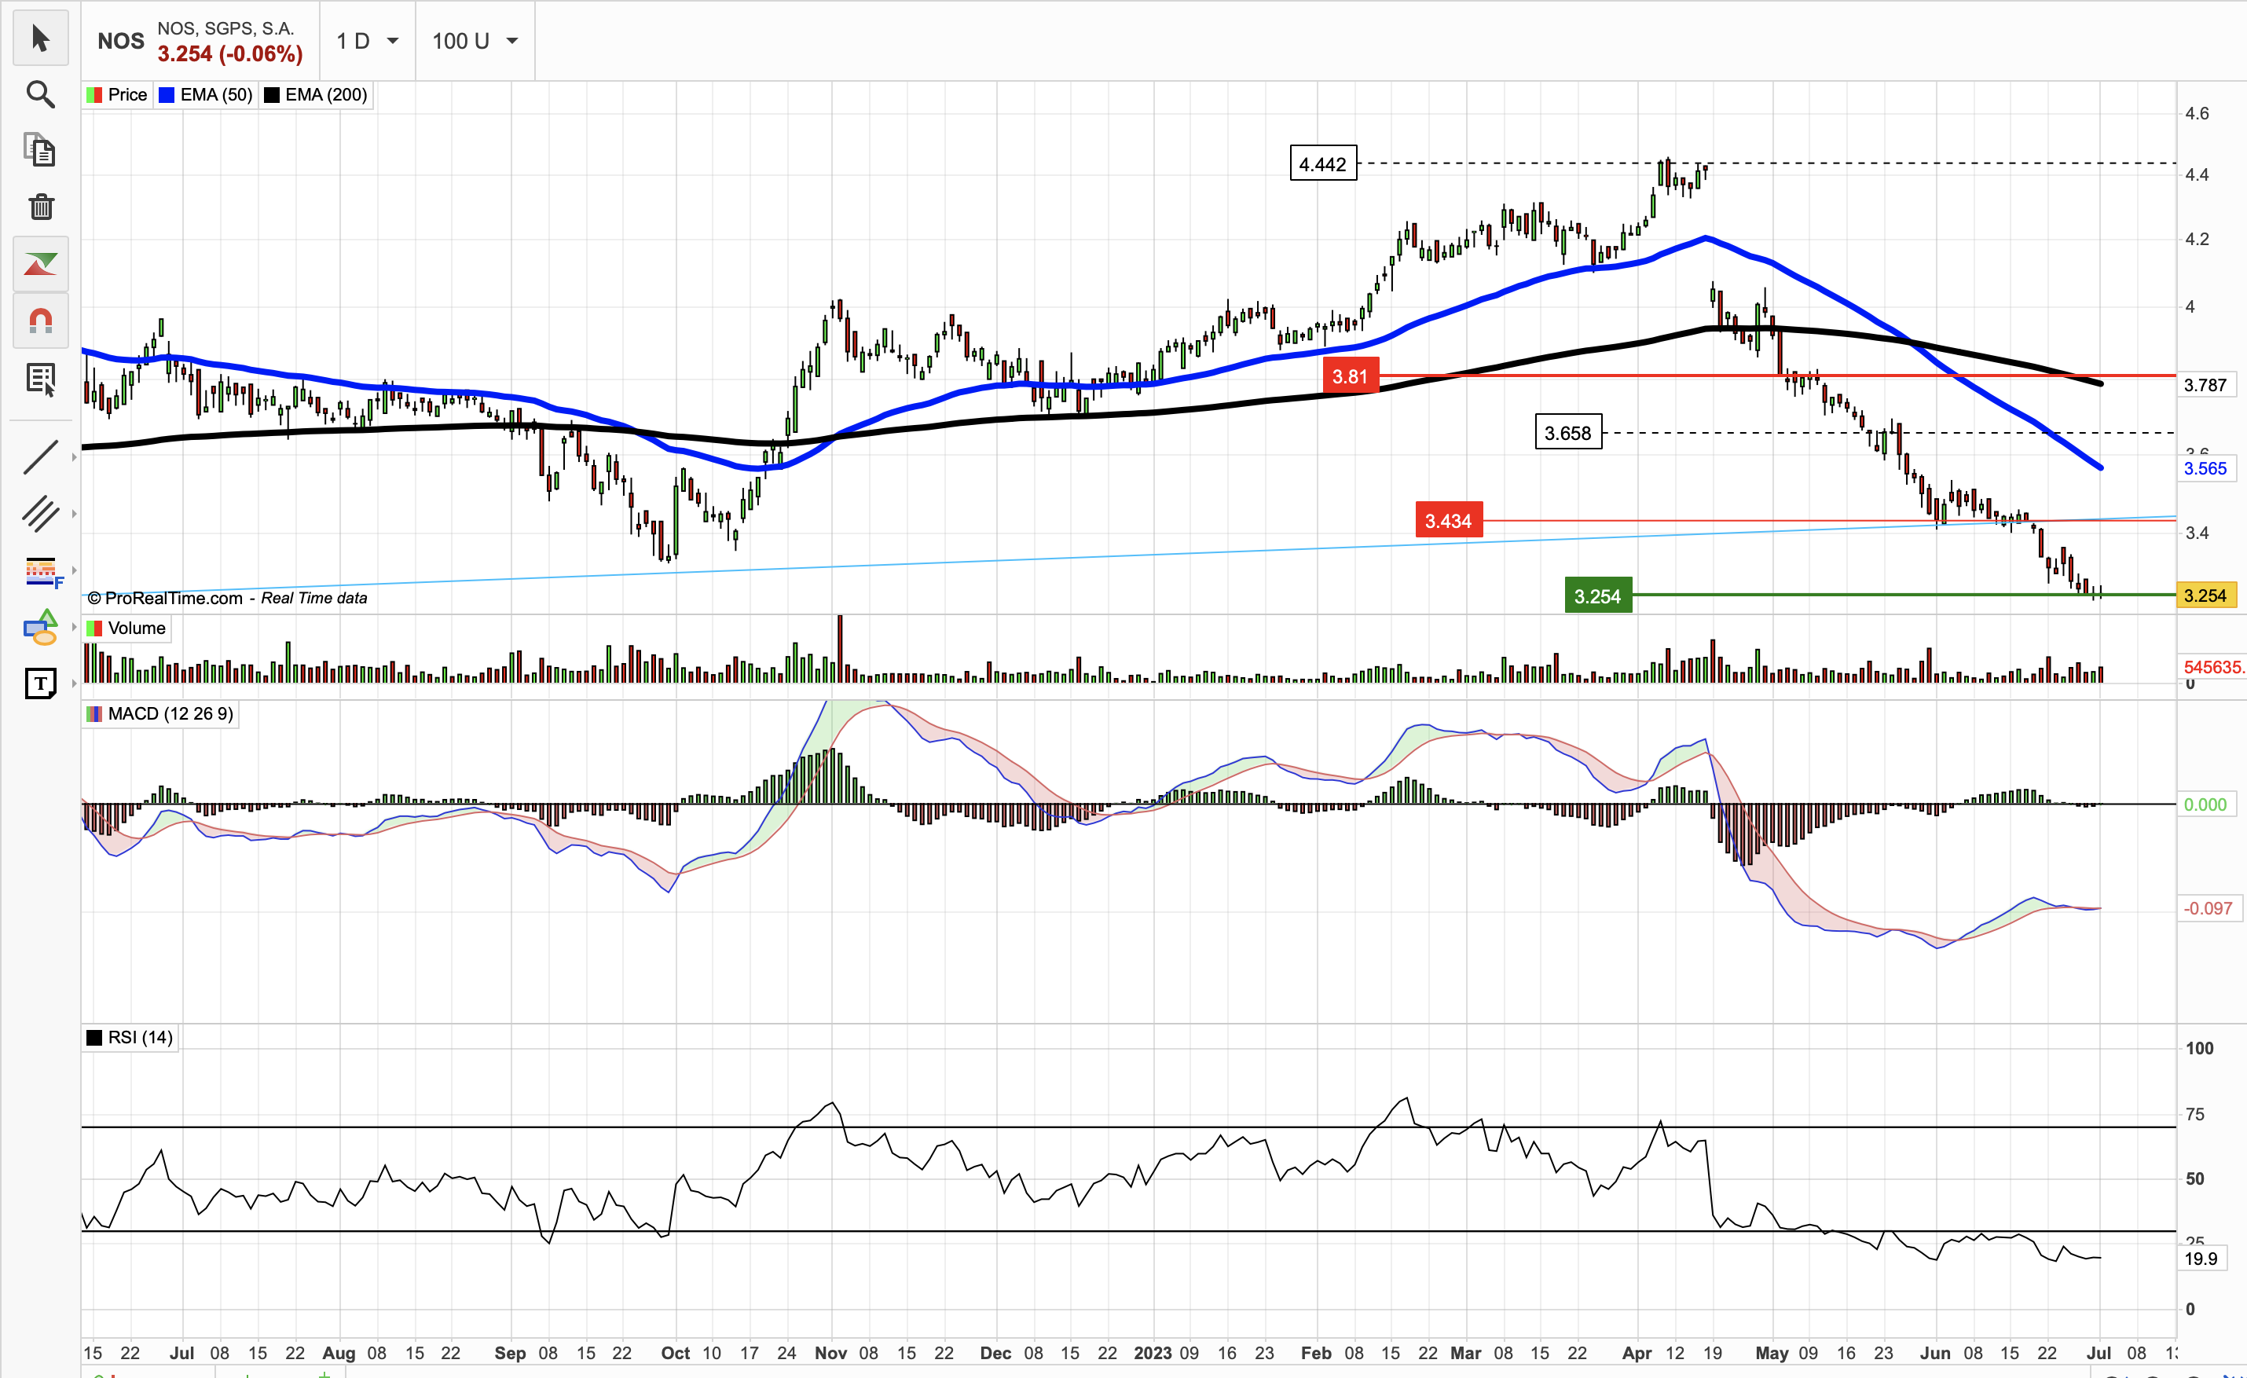Image resolution: width=2247 pixels, height=1378 pixels.
Task: Click the 3.81 red resistance level label
Action: (1350, 376)
